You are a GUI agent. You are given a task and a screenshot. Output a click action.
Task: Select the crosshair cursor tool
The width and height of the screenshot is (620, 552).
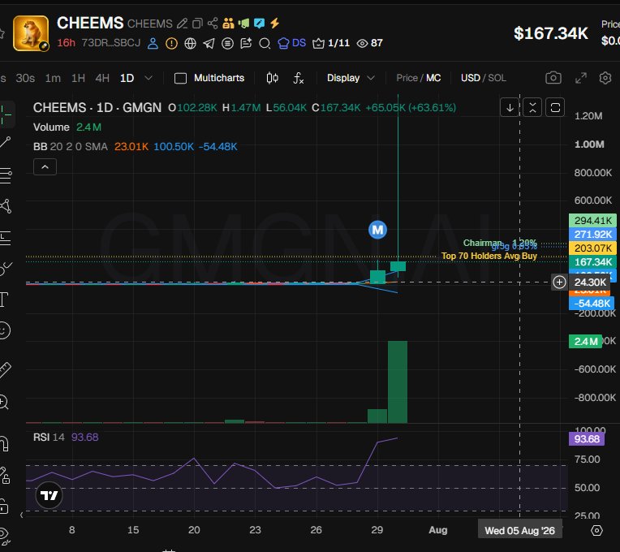6,115
